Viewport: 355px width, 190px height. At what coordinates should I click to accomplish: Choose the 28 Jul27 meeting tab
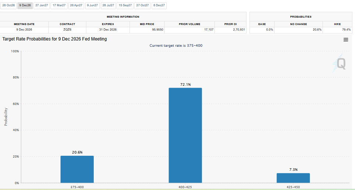coord(108,6)
